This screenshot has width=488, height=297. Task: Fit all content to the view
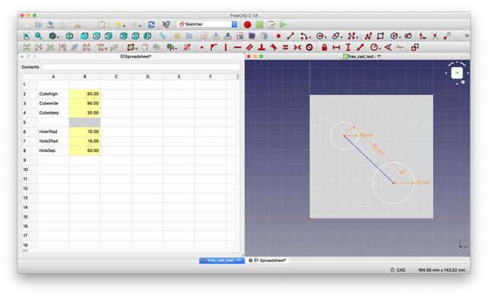pyautogui.click(x=27, y=36)
